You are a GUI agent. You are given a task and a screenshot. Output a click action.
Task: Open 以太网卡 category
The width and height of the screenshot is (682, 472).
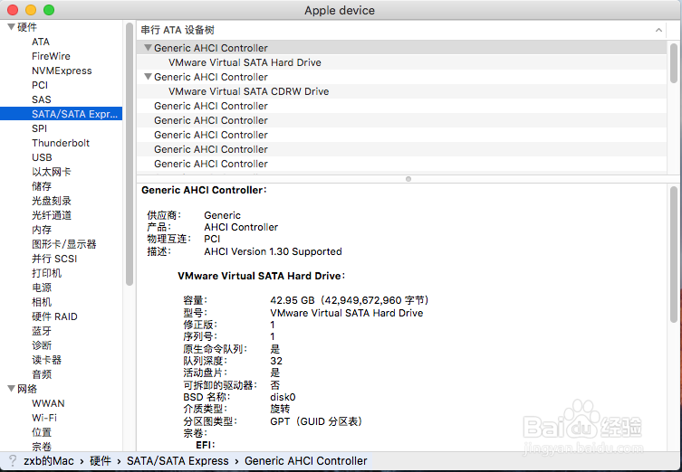coord(52,172)
